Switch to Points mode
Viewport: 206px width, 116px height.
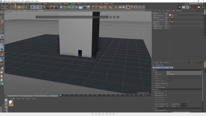tap(2, 29)
